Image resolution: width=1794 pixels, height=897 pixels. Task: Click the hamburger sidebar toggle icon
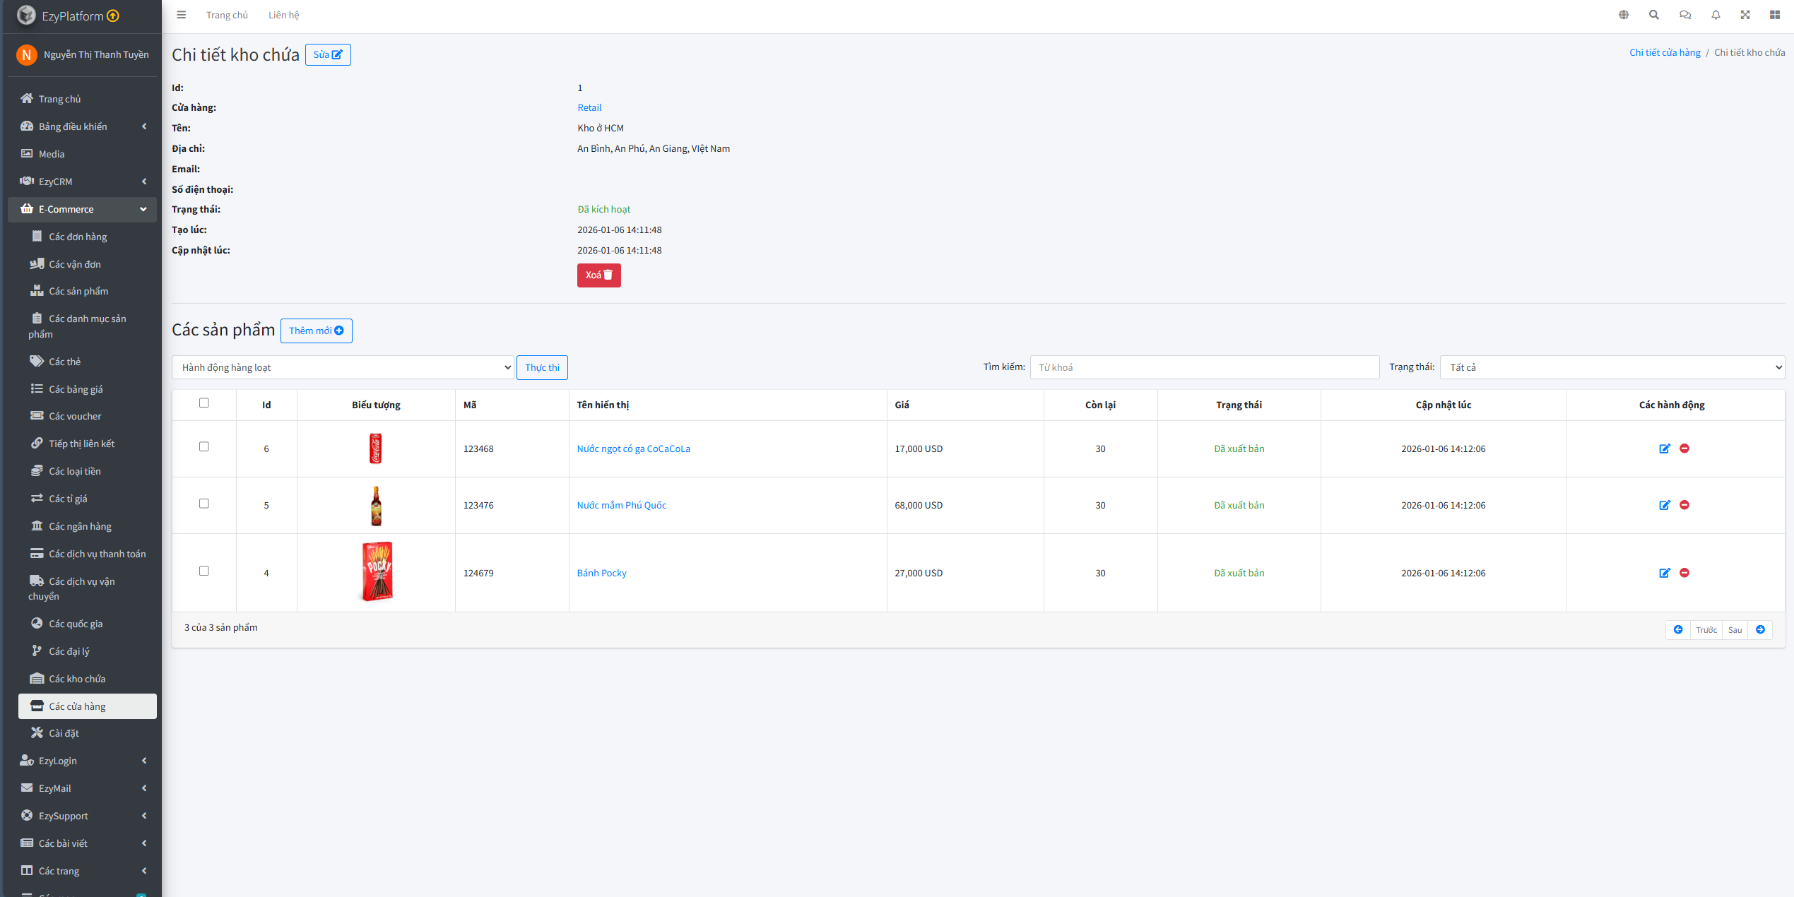point(182,15)
